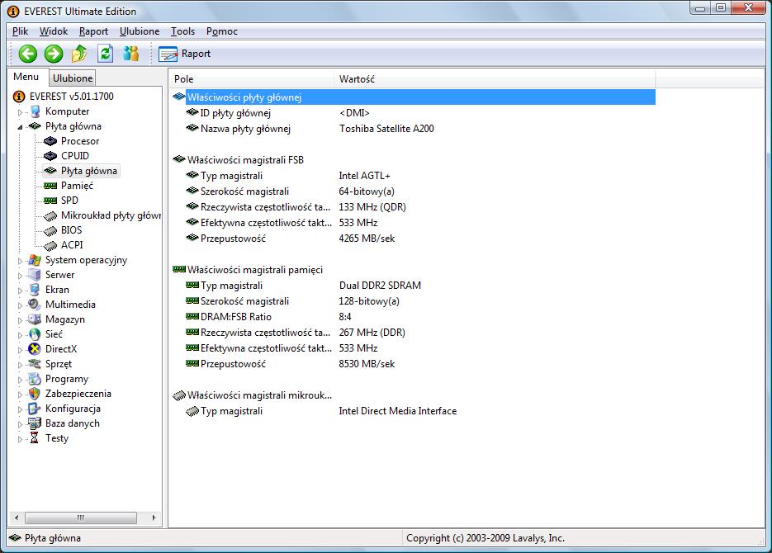Click the Serwer icon in tree
The height and width of the screenshot is (553, 772).
pos(35,275)
